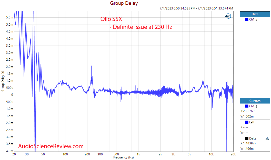Screen dimensions: 271x160
Task: Select the Data panel header
Action: (255, 14)
